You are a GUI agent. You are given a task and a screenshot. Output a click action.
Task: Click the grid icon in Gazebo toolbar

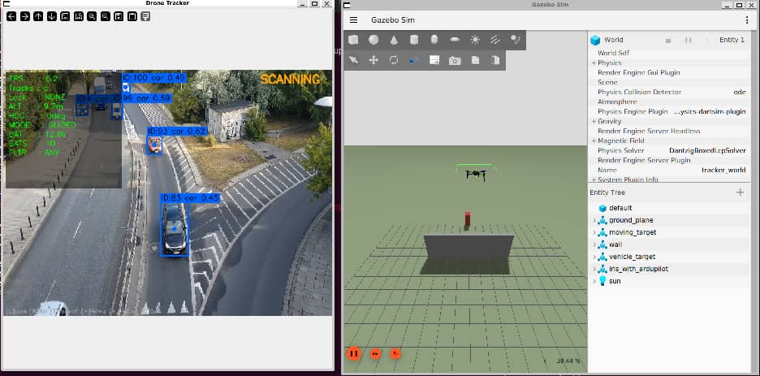434,60
